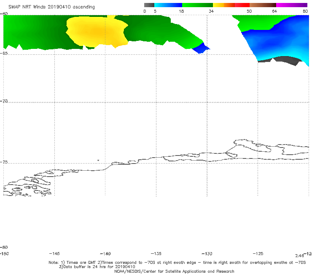Click the -65 latitude axis label
The width and height of the screenshot is (312, 274).
pos(4,54)
